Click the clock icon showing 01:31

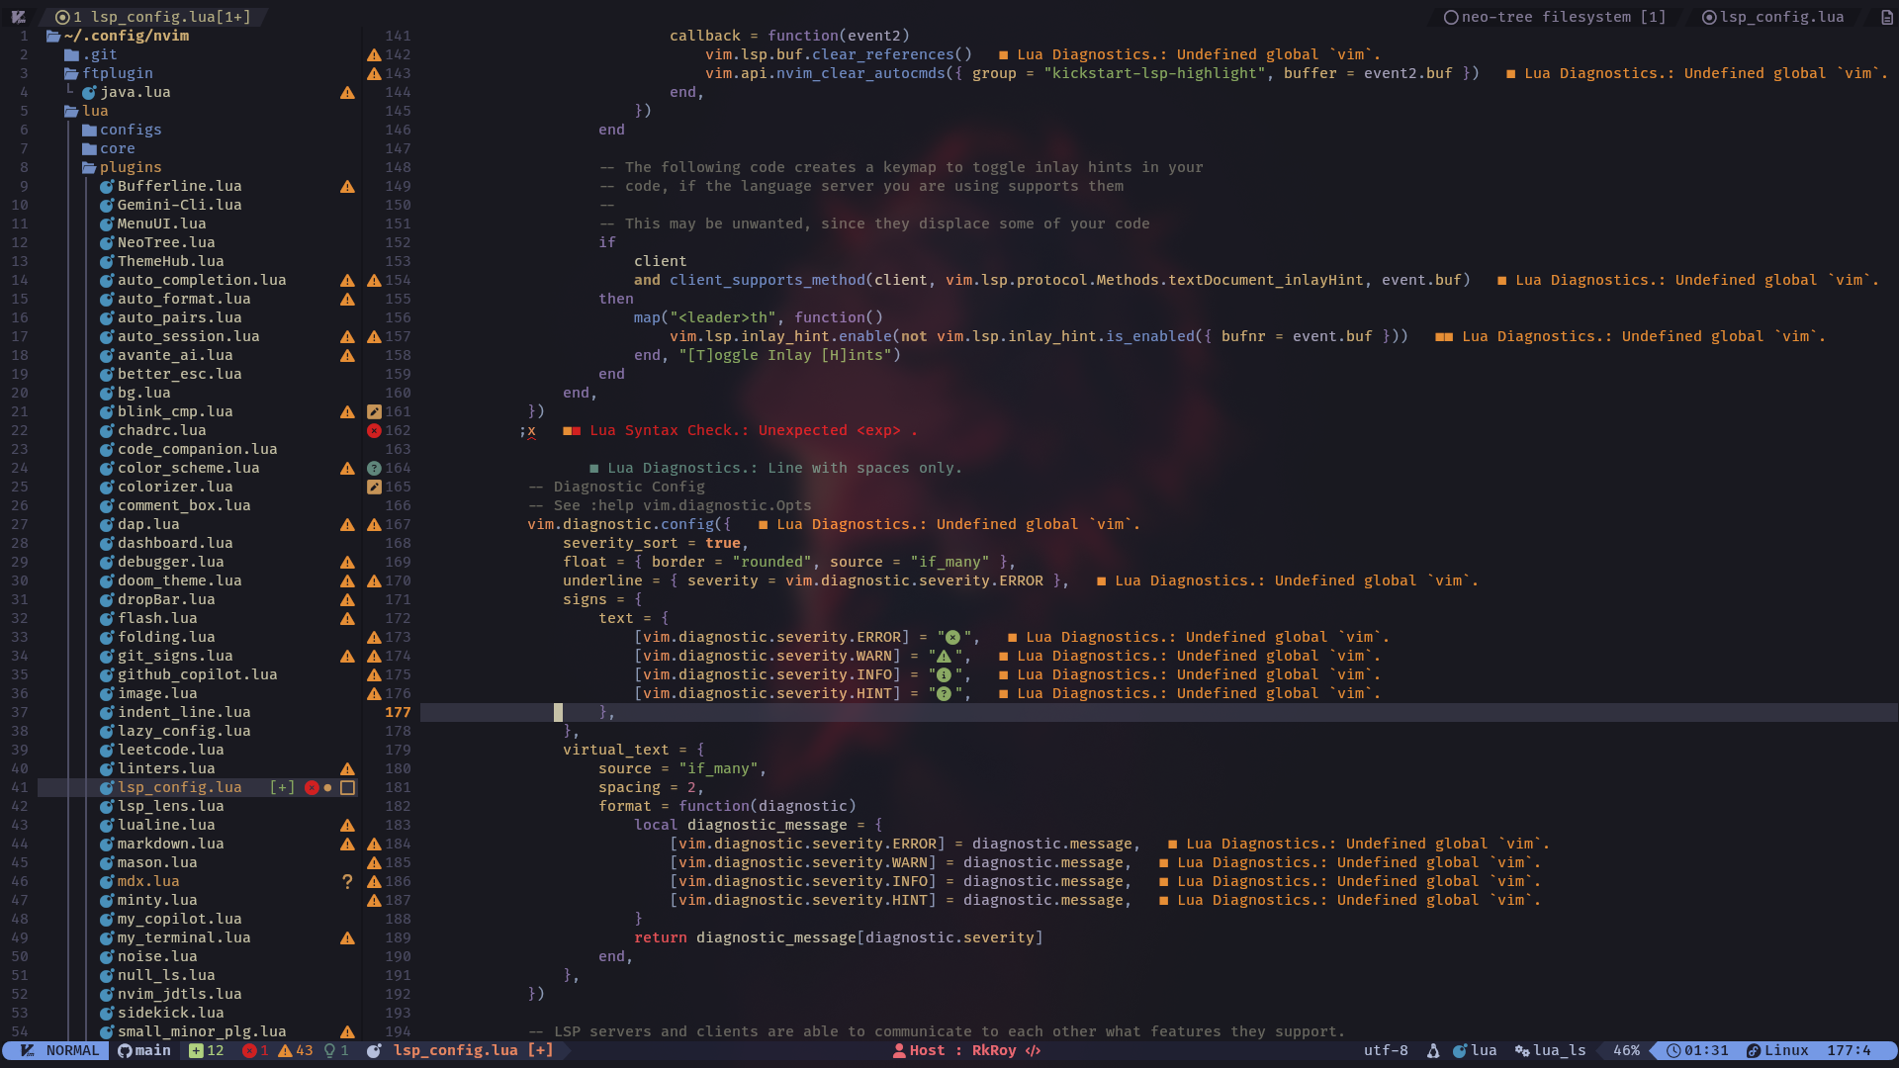1673,1050
